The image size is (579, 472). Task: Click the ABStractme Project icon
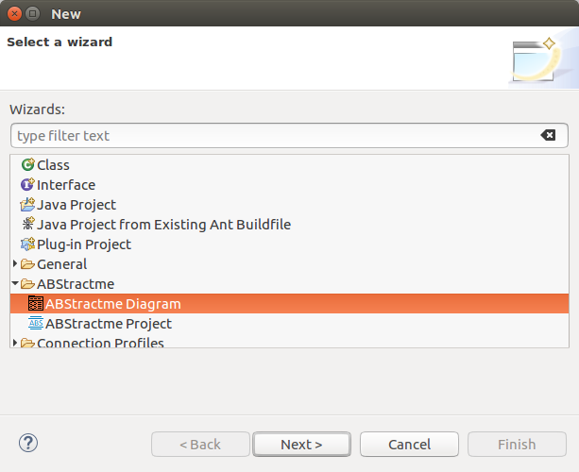[x=36, y=324]
